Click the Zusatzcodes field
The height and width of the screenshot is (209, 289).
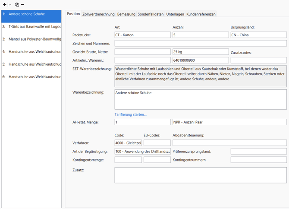pos(258,60)
